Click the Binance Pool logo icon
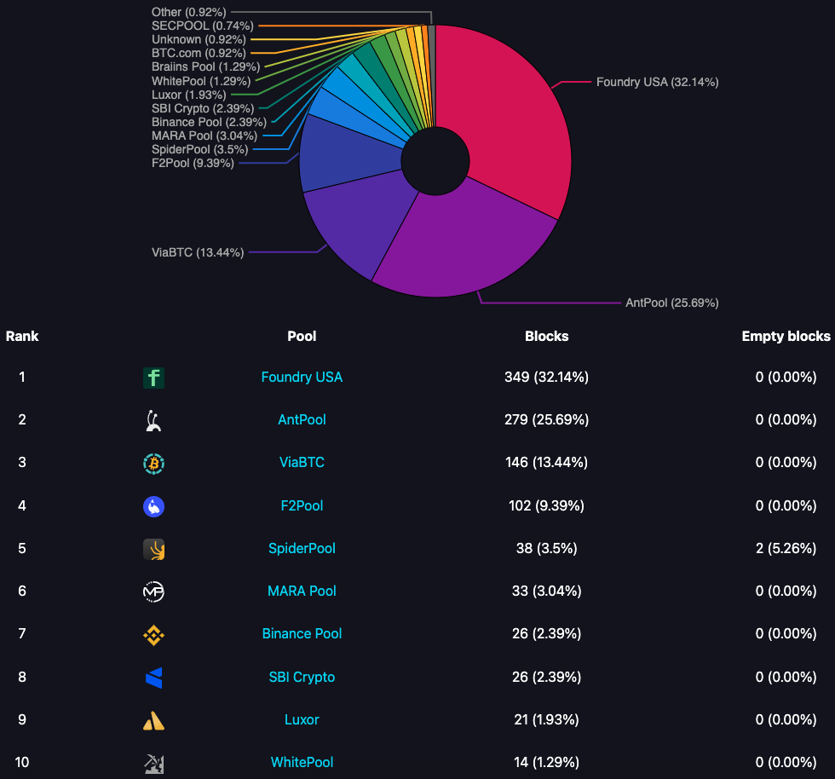 (x=153, y=634)
